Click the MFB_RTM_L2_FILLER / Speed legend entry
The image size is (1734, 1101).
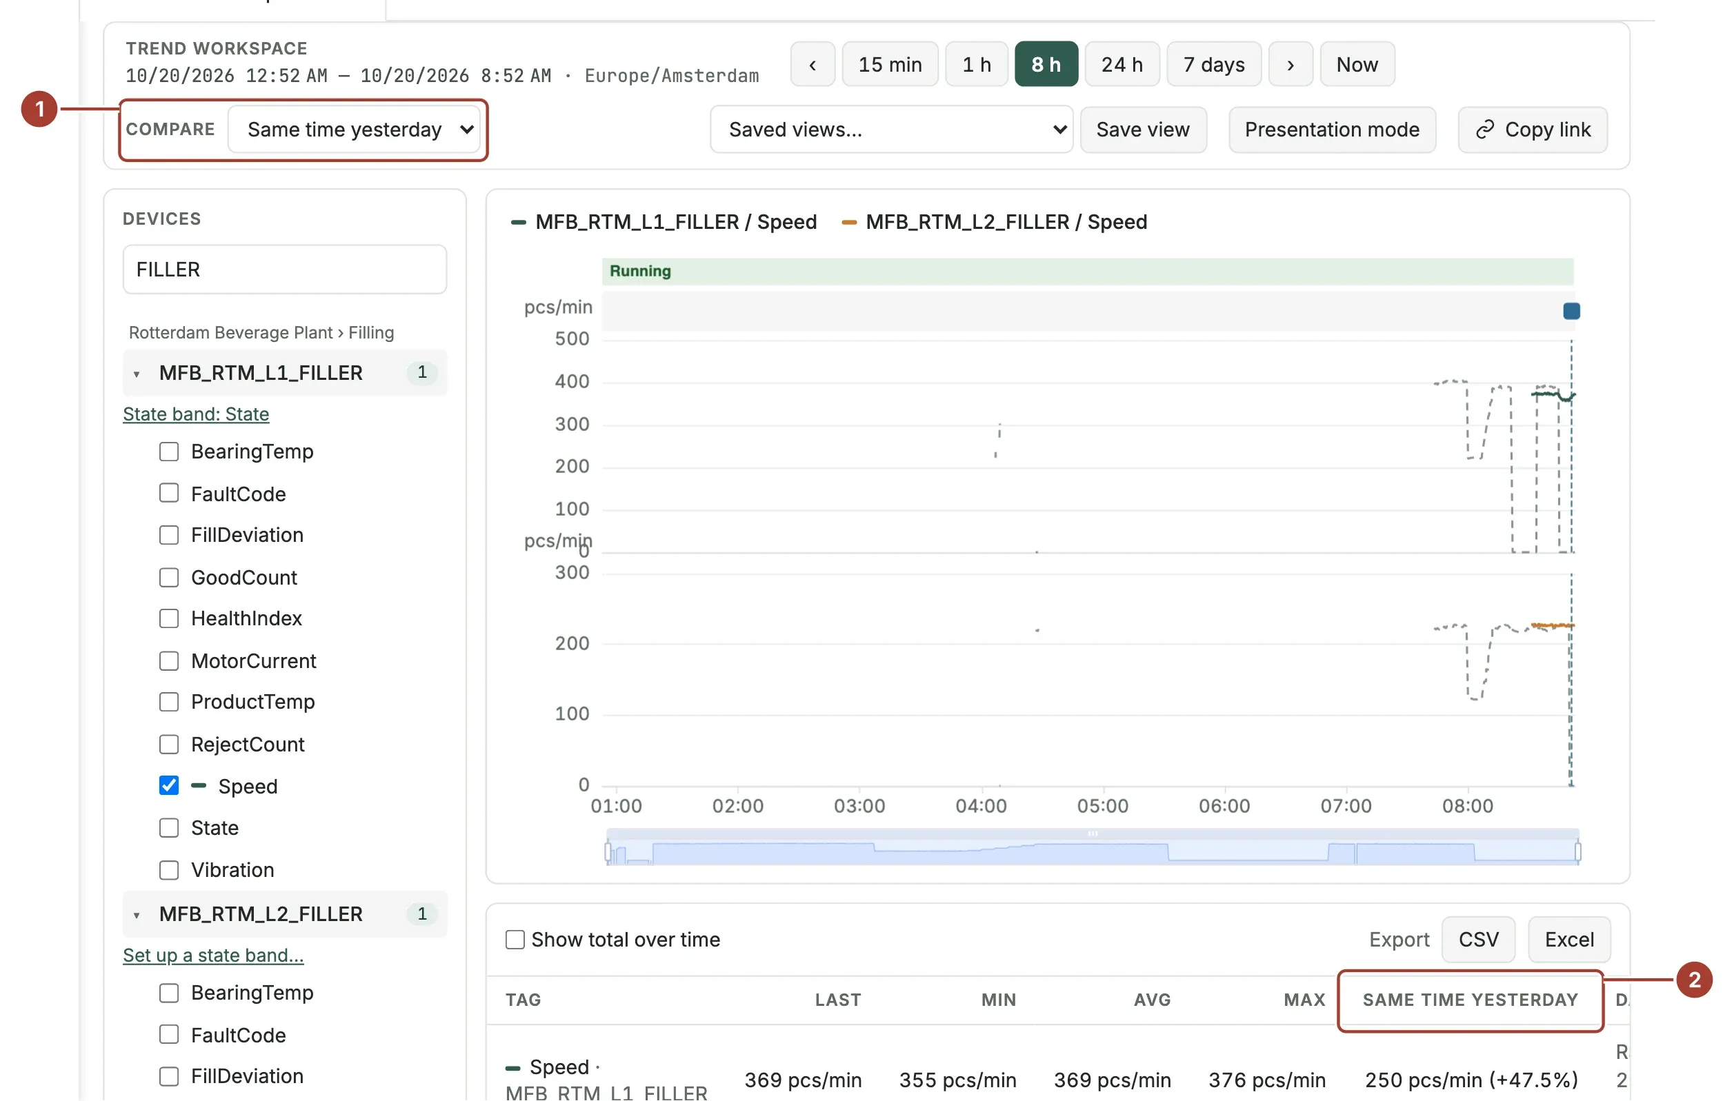(x=995, y=221)
